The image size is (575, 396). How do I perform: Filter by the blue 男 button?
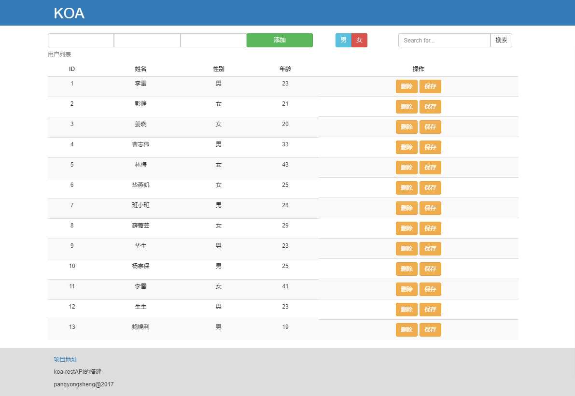click(x=343, y=41)
